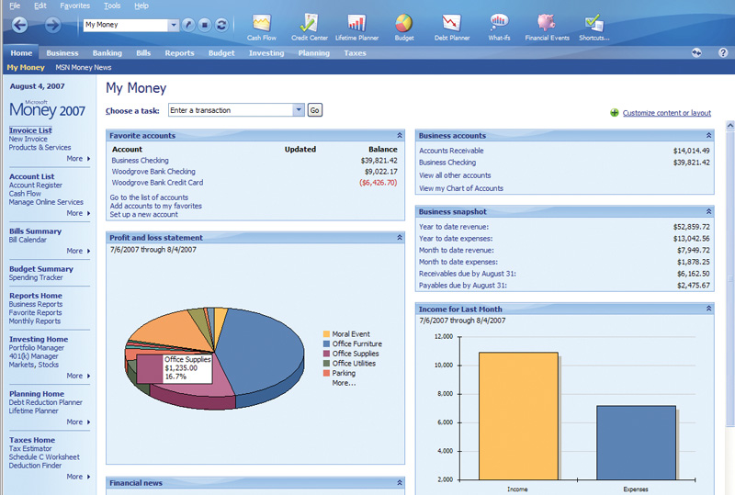Open the What-ifs icon

499,23
